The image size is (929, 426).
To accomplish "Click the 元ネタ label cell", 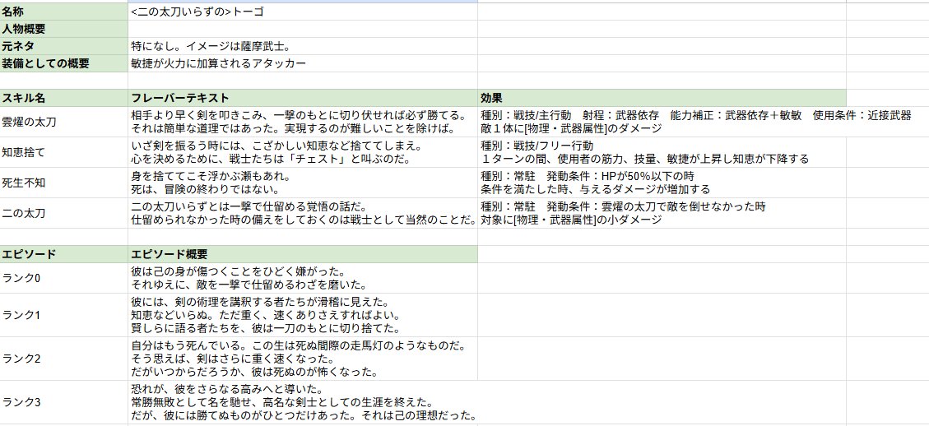I will [64, 46].
